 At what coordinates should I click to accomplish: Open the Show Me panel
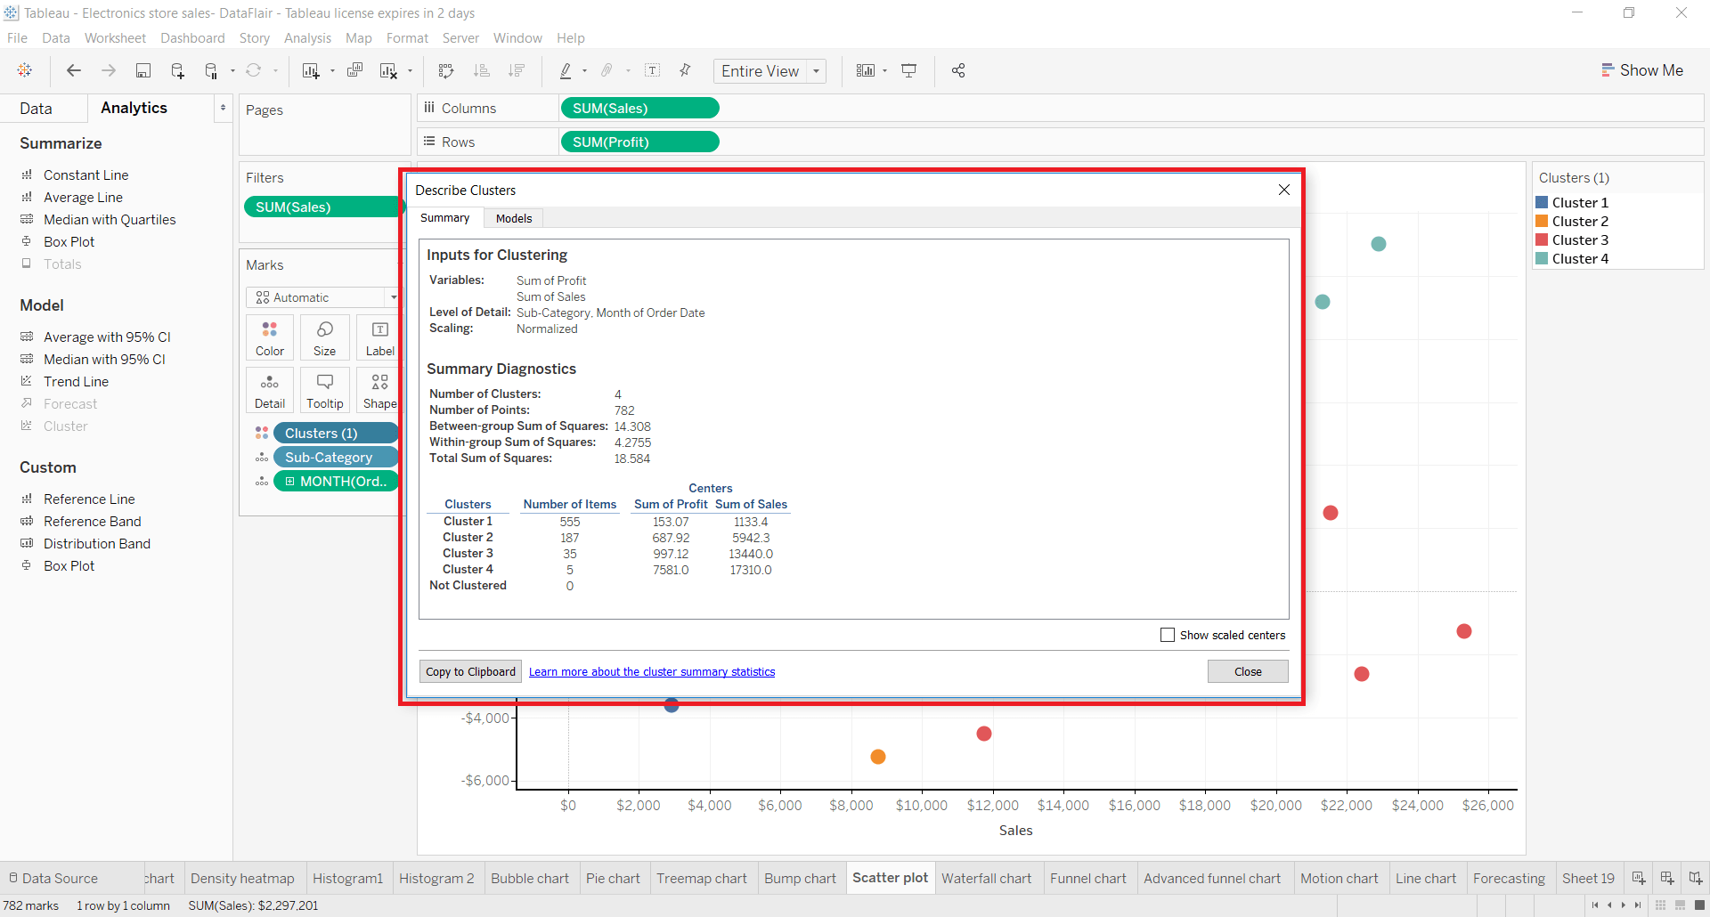click(x=1642, y=70)
